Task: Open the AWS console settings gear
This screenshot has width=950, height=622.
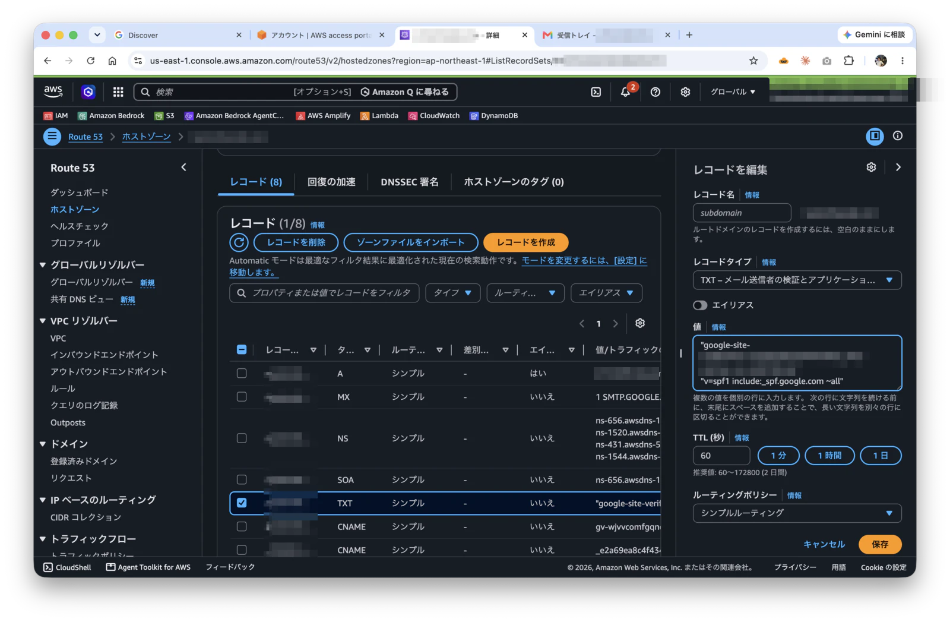Action: pyautogui.click(x=685, y=92)
